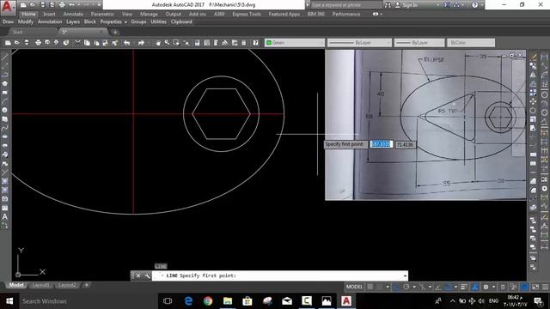Click the Help question icon in title bar
This screenshot has width=550, height=309.
coord(474,5)
